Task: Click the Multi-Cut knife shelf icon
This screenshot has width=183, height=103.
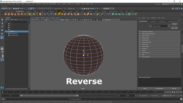Action: pos(102,14)
